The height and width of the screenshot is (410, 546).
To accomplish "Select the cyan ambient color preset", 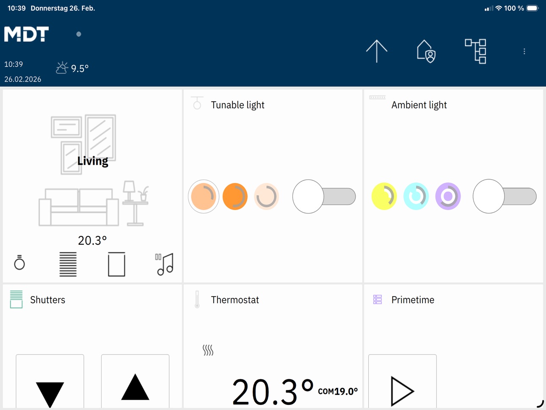I will coord(416,197).
